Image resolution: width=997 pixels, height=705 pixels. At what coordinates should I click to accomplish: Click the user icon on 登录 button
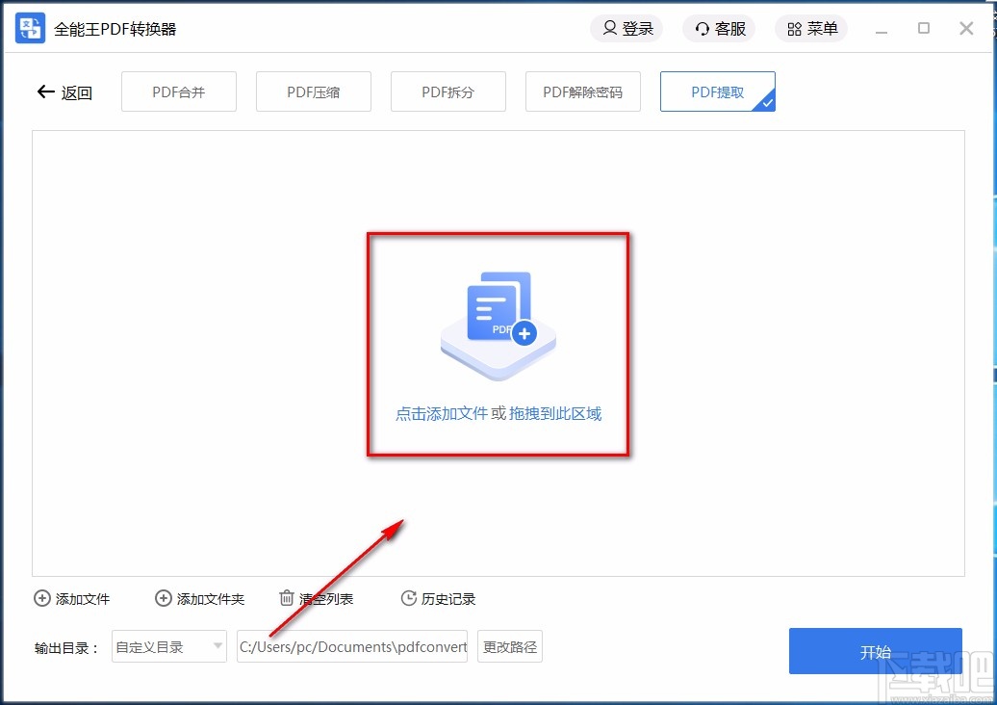tap(610, 29)
